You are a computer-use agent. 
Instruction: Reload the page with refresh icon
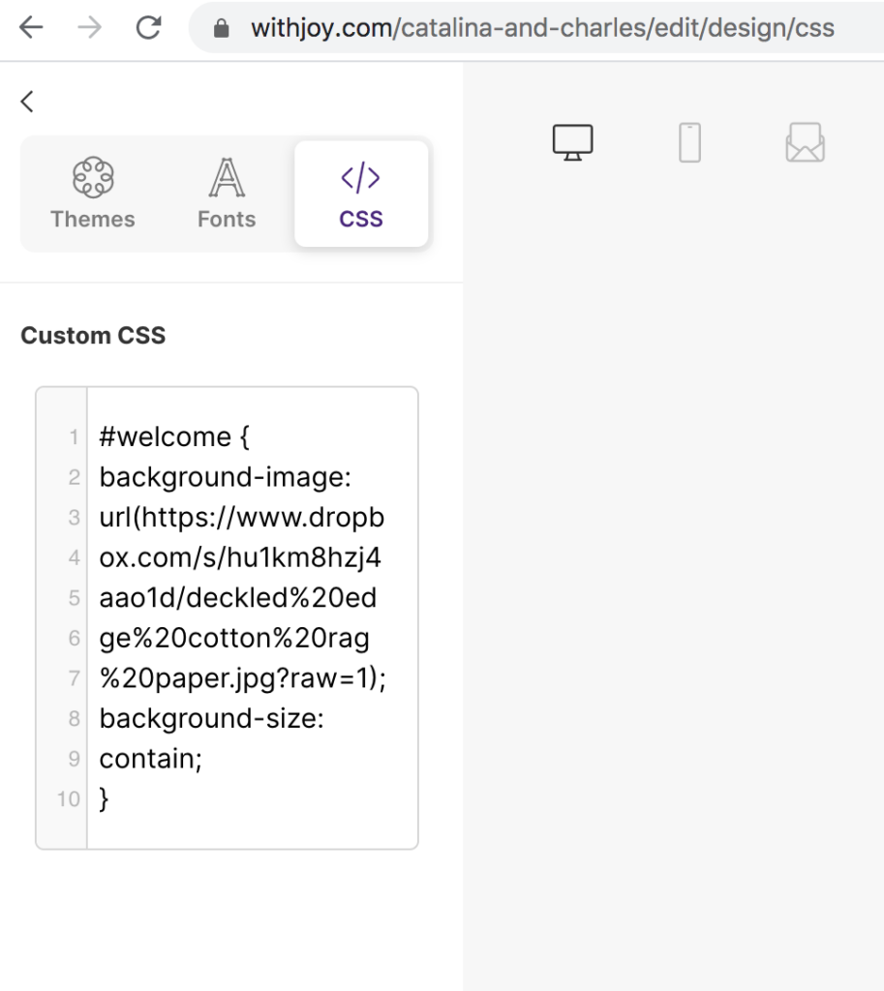click(x=148, y=27)
